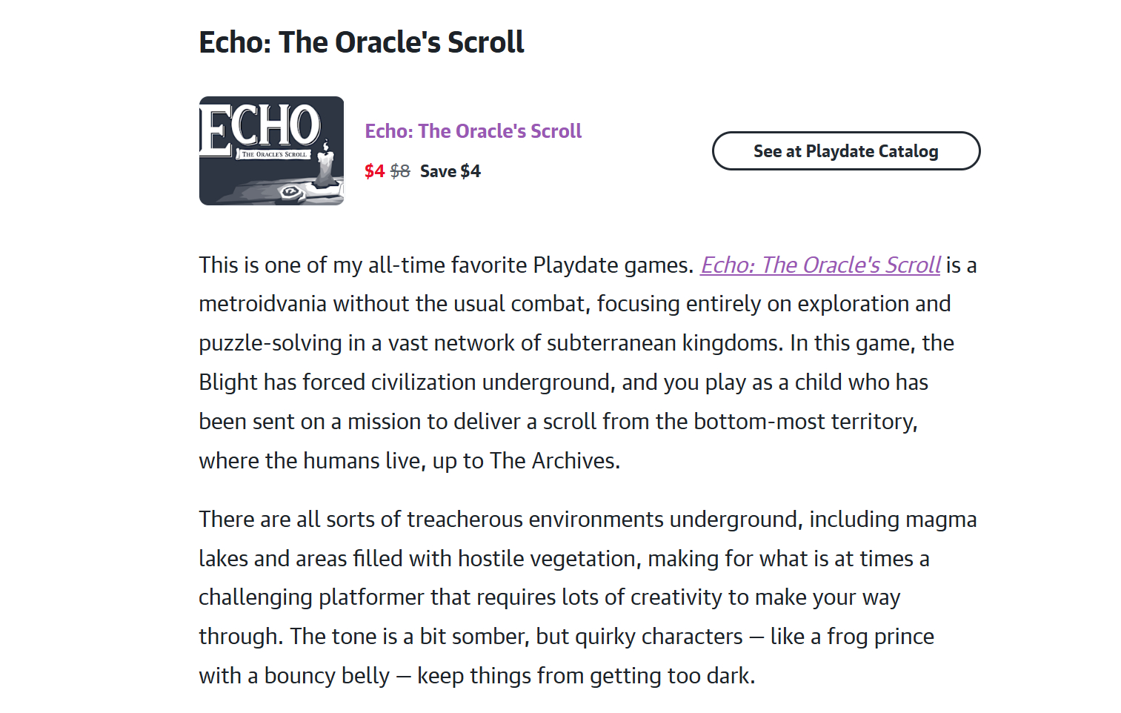Click the word "Blight" in the first paragraph
The image size is (1121, 713).
point(227,382)
